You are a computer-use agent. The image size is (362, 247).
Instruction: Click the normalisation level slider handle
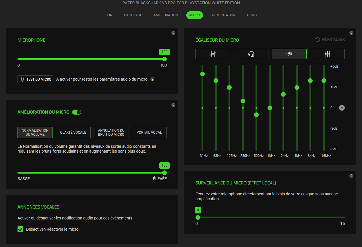(x=164, y=173)
